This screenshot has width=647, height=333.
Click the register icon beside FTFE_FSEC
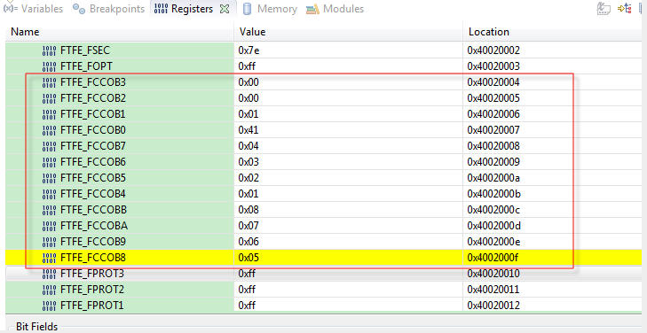click(x=49, y=50)
